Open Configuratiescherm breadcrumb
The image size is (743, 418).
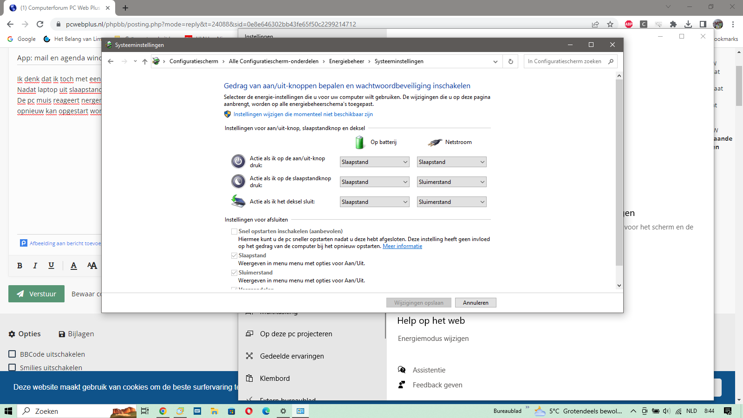tap(194, 61)
